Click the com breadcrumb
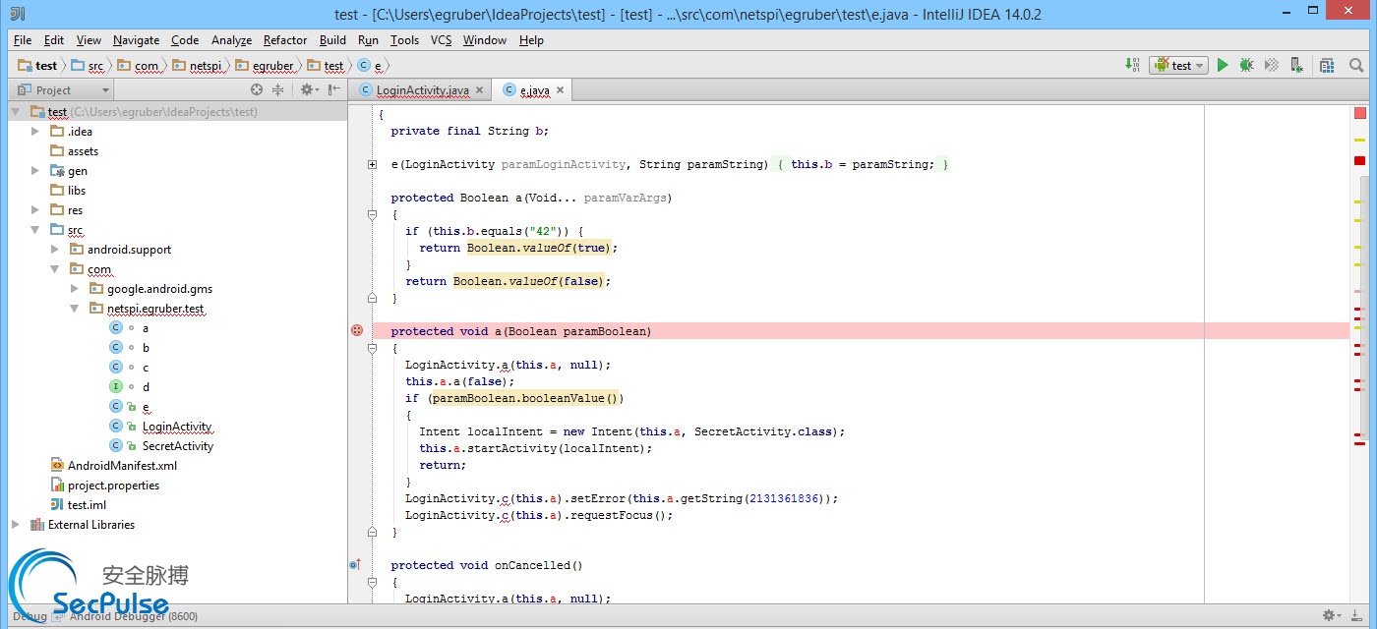This screenshot has width=1377, height=629. [138, 66]
